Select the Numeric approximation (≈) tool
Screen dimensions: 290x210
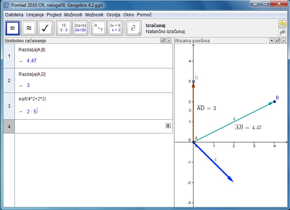click(29, 28)
